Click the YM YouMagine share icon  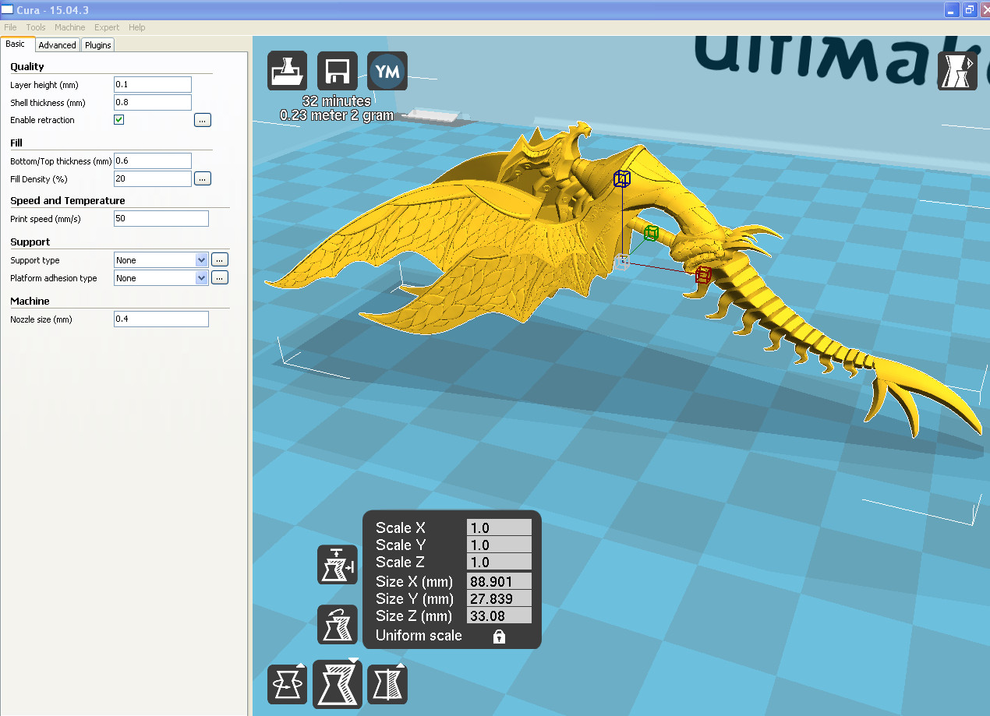point(387,72)
